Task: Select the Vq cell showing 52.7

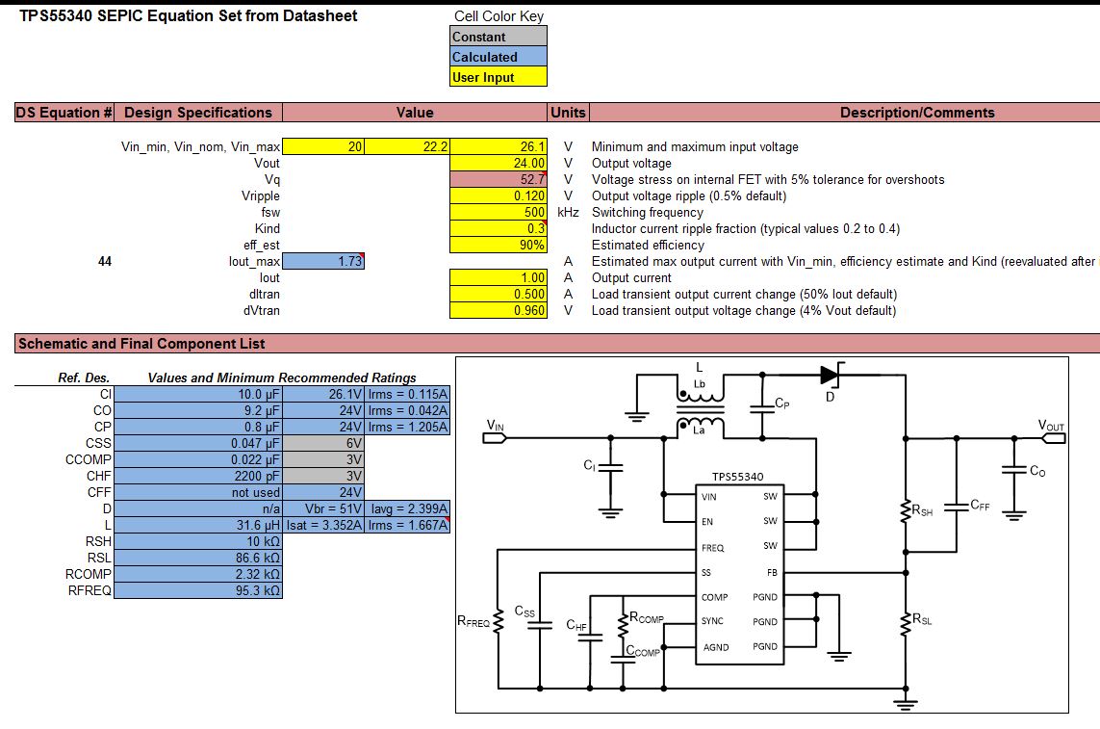Action: click(x=499, y=179)
